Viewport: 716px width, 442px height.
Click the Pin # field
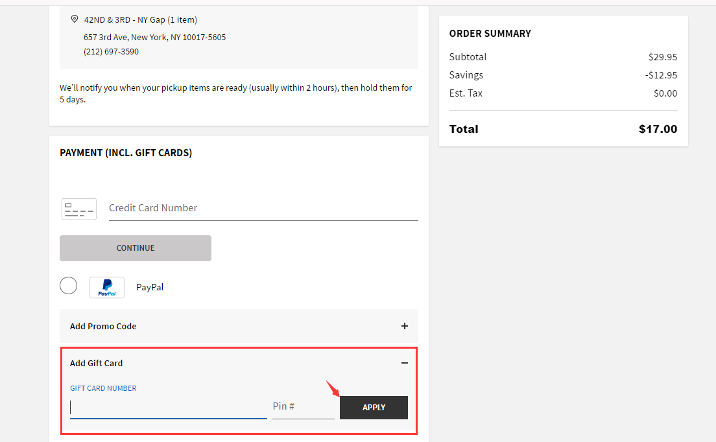(303, 407)
